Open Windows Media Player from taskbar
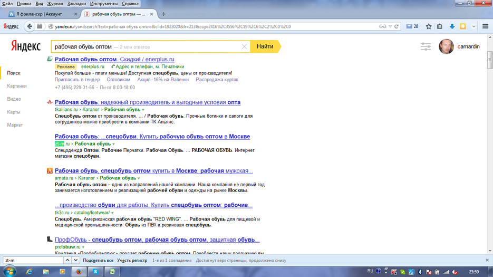This screenshot has width=493, height=277. (62, 271)
